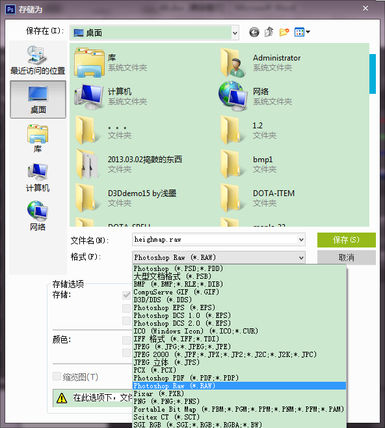Toggle the third checkbox under 存储
The height and width of the screenshot is (428, 385).
tap(126, 321)
